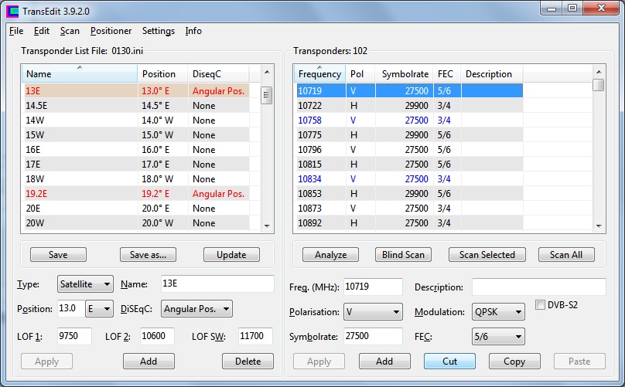This screenshot has height=387, width=625.
Task: Sort satellite list by Position column header
Action: 162,74
